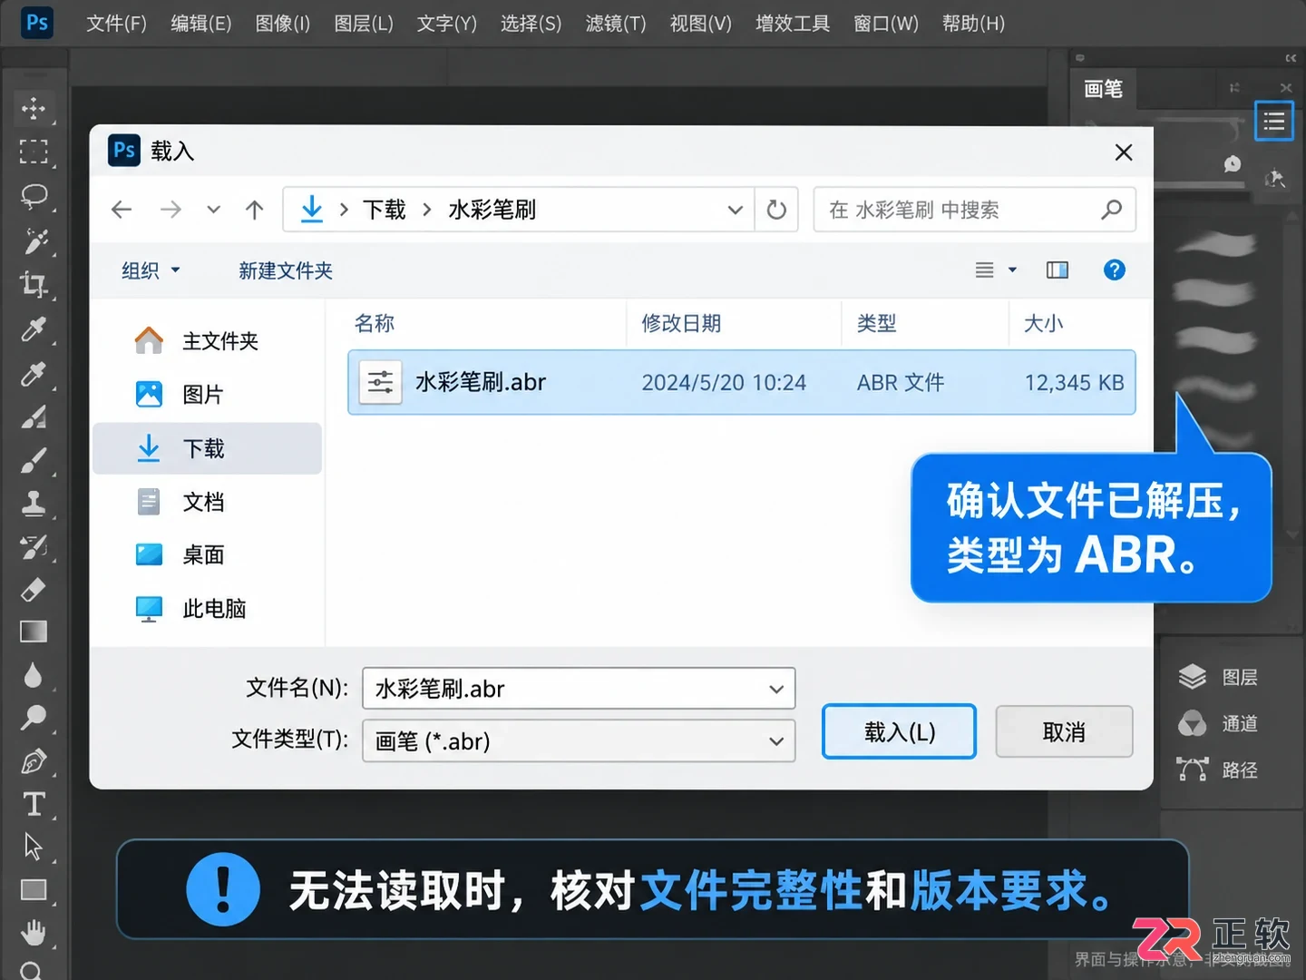The width and height of the screenshot is (1306, 980).
Task: Select the Horizontal Type tool
Action: [x=34, y=804]
